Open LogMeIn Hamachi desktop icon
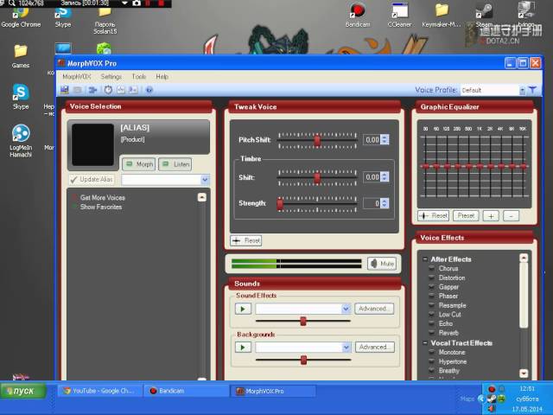The image size is (553, 415). (21, 135)
